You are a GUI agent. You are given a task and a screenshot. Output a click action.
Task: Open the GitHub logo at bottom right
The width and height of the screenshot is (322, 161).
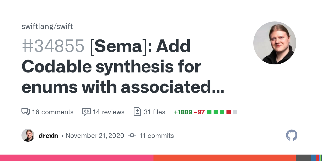(x=292, y=135)
